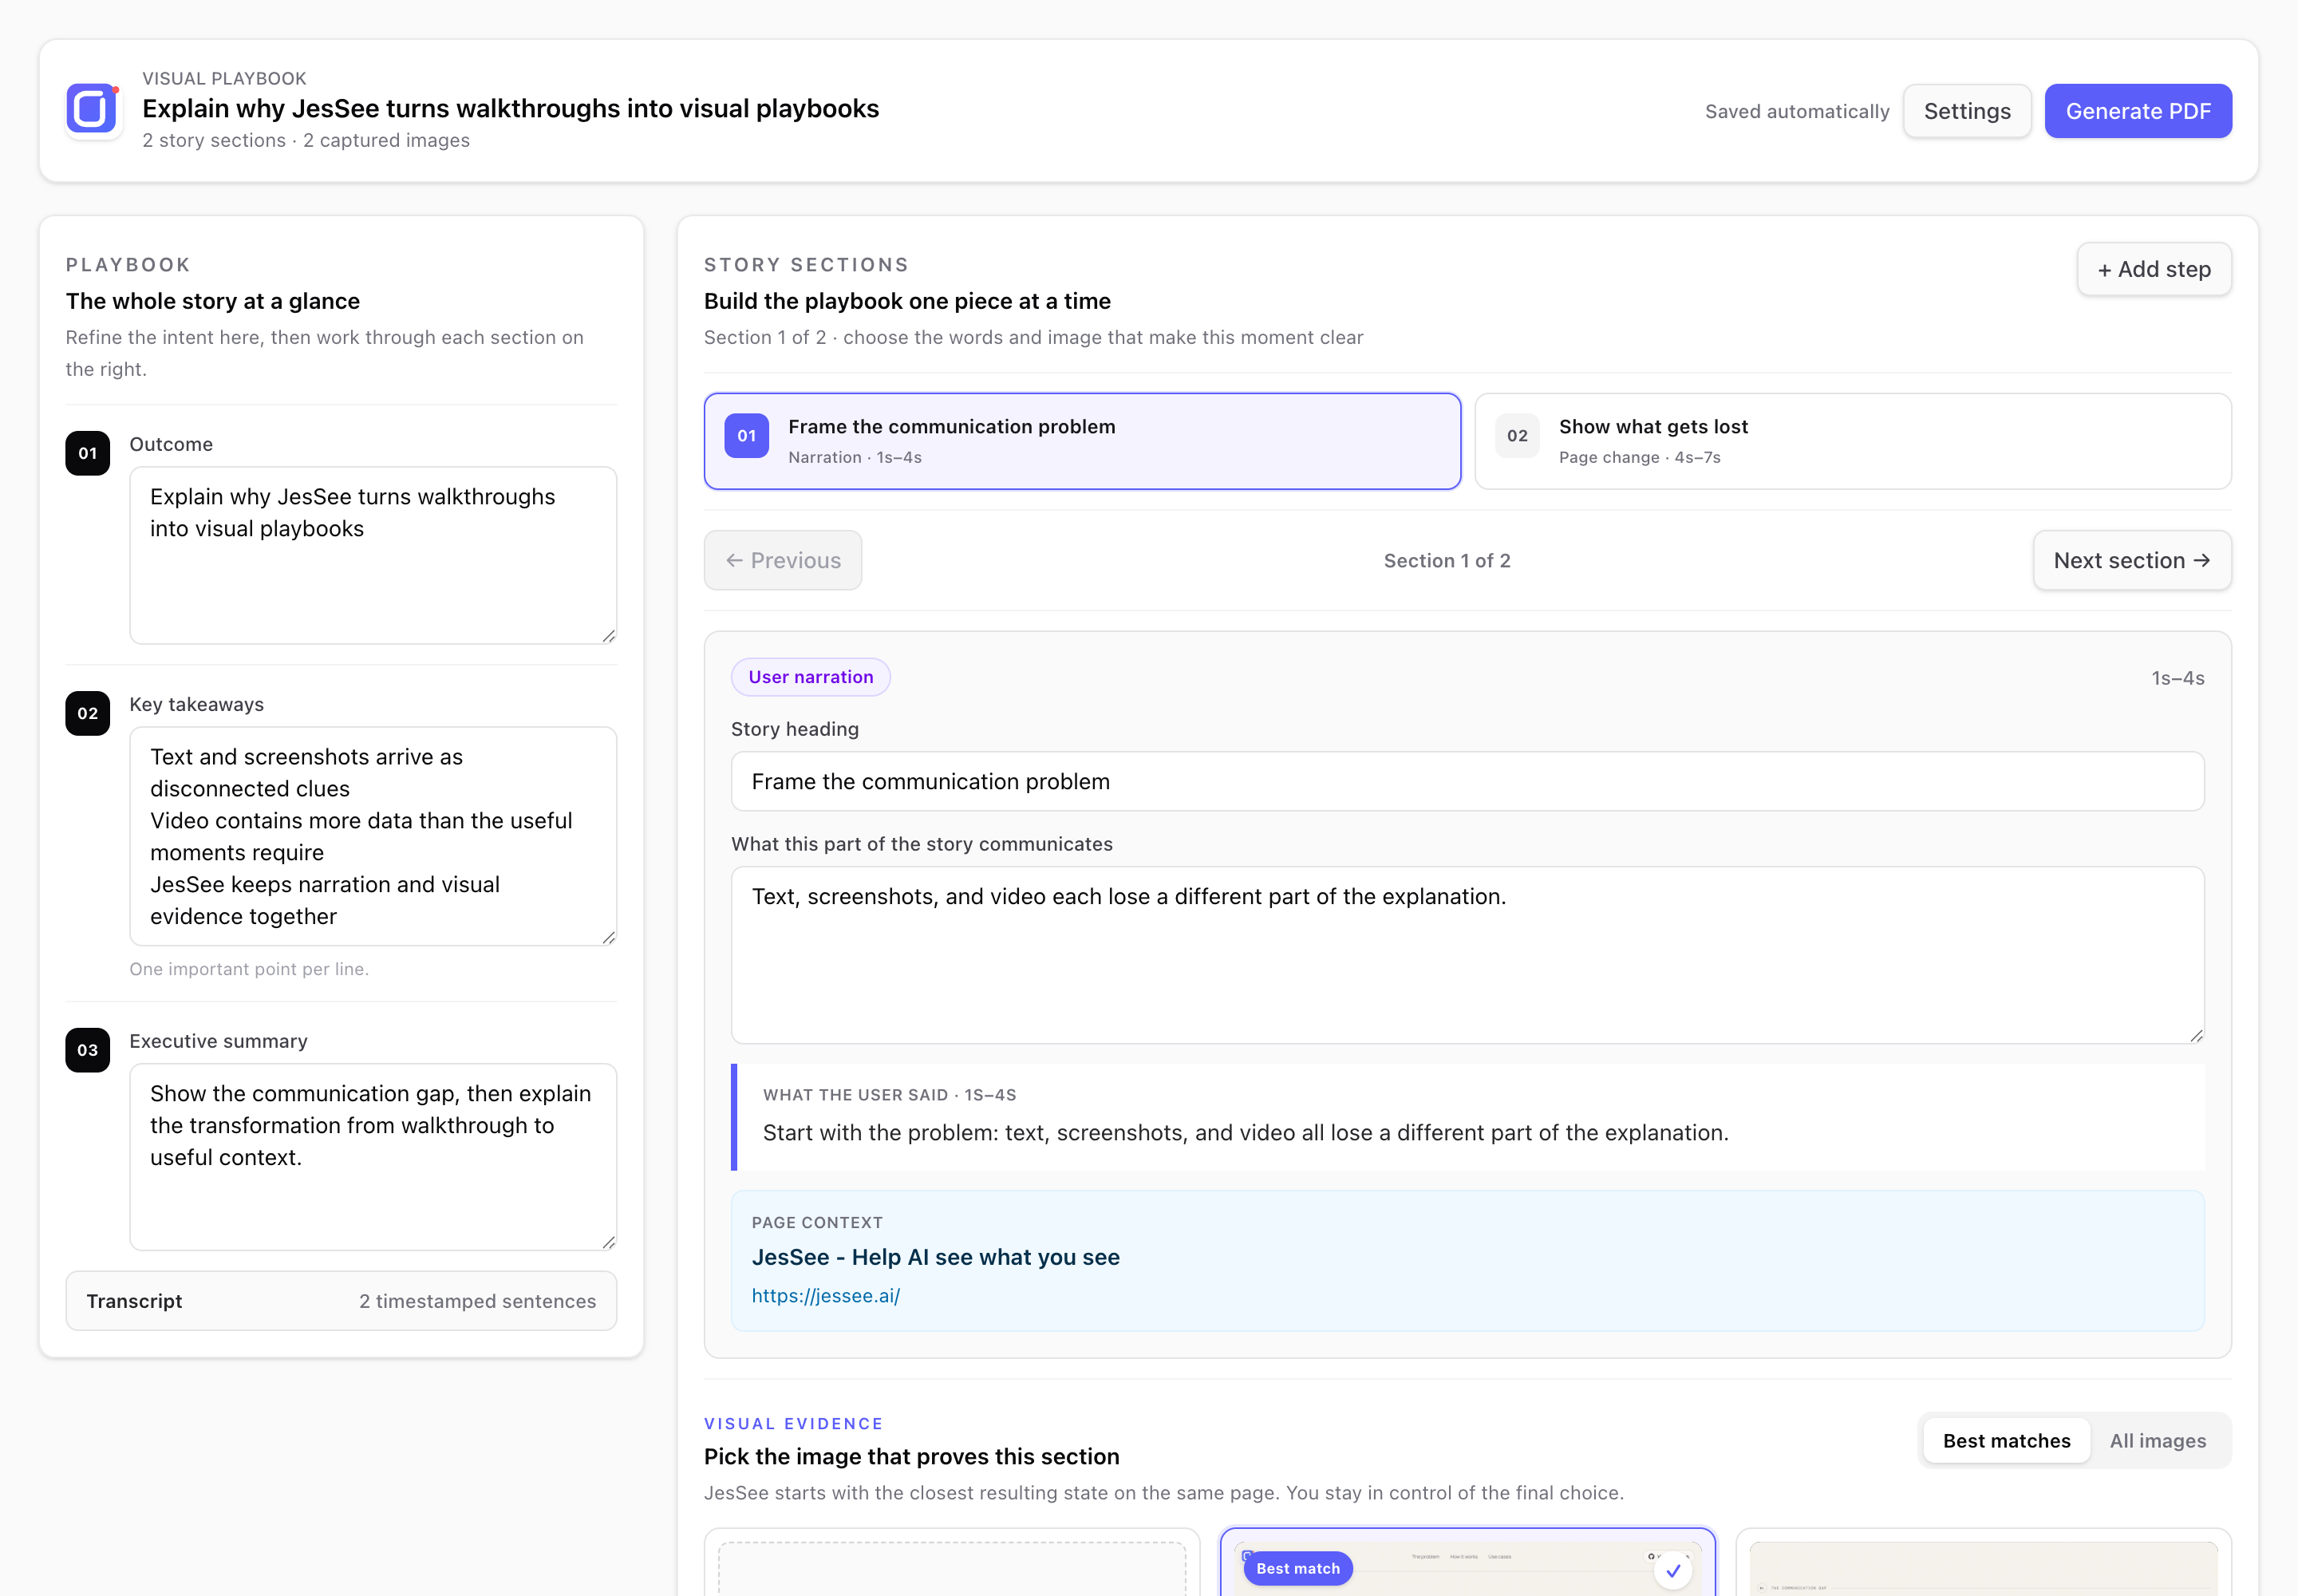Edit the Story heading input field
Viewport: 2298px width, 1596px height.
1467,781
